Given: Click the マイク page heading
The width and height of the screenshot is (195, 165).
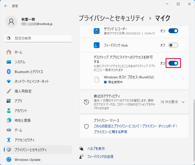Looking at the screenshot, I should coord(163,18).
